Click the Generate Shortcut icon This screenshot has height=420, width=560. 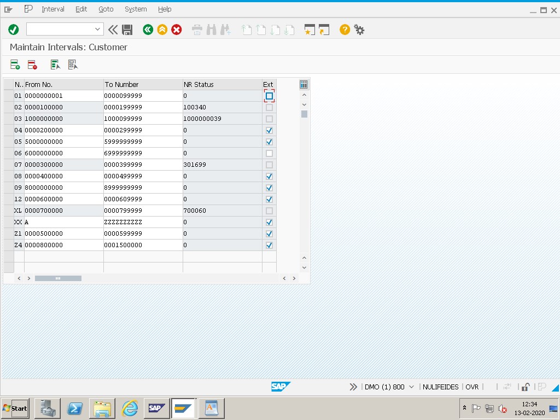[324, 30]
